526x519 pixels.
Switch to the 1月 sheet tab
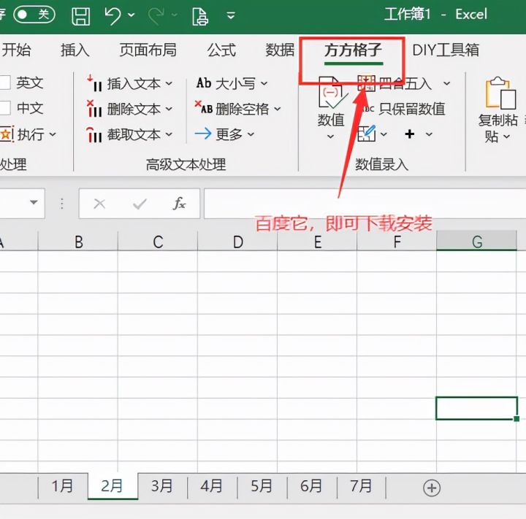coord(63,486)
